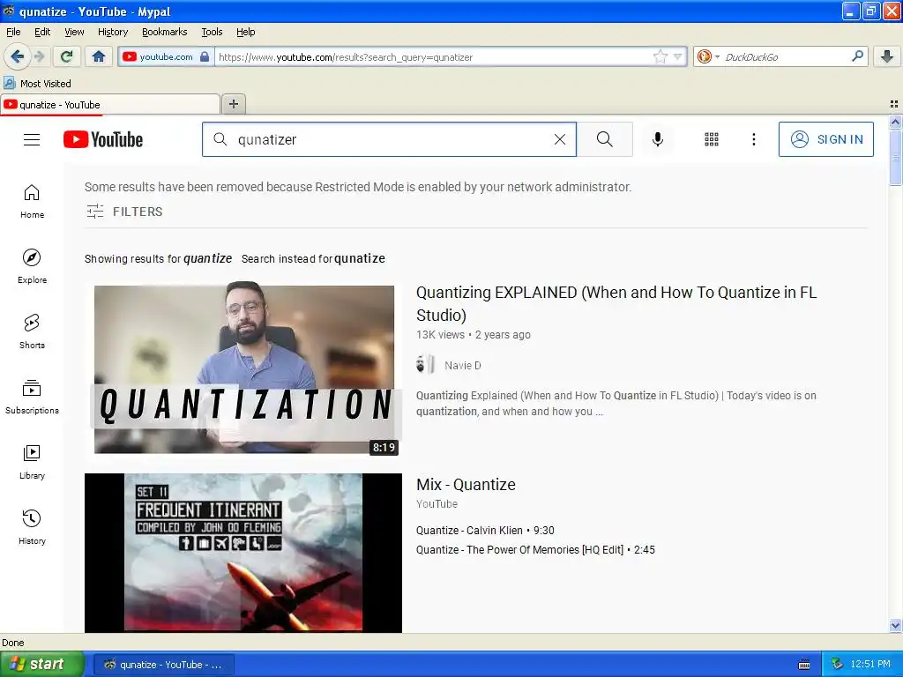
Task: Click the padlock site security icon
Action: (205, 56)
